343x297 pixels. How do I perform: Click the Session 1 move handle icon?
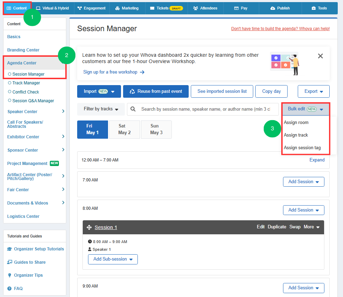click(x=89, y=227)
